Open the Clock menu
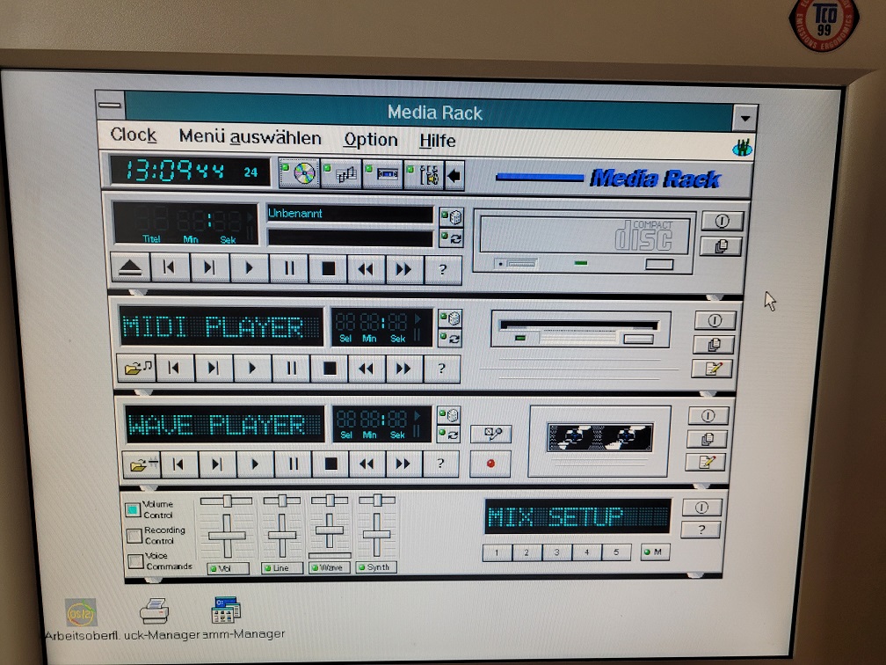The height and width of the screenshot is (665, 886). (134, 135)
